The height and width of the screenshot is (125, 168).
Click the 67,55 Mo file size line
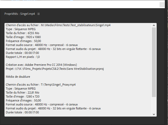point(22,33)
